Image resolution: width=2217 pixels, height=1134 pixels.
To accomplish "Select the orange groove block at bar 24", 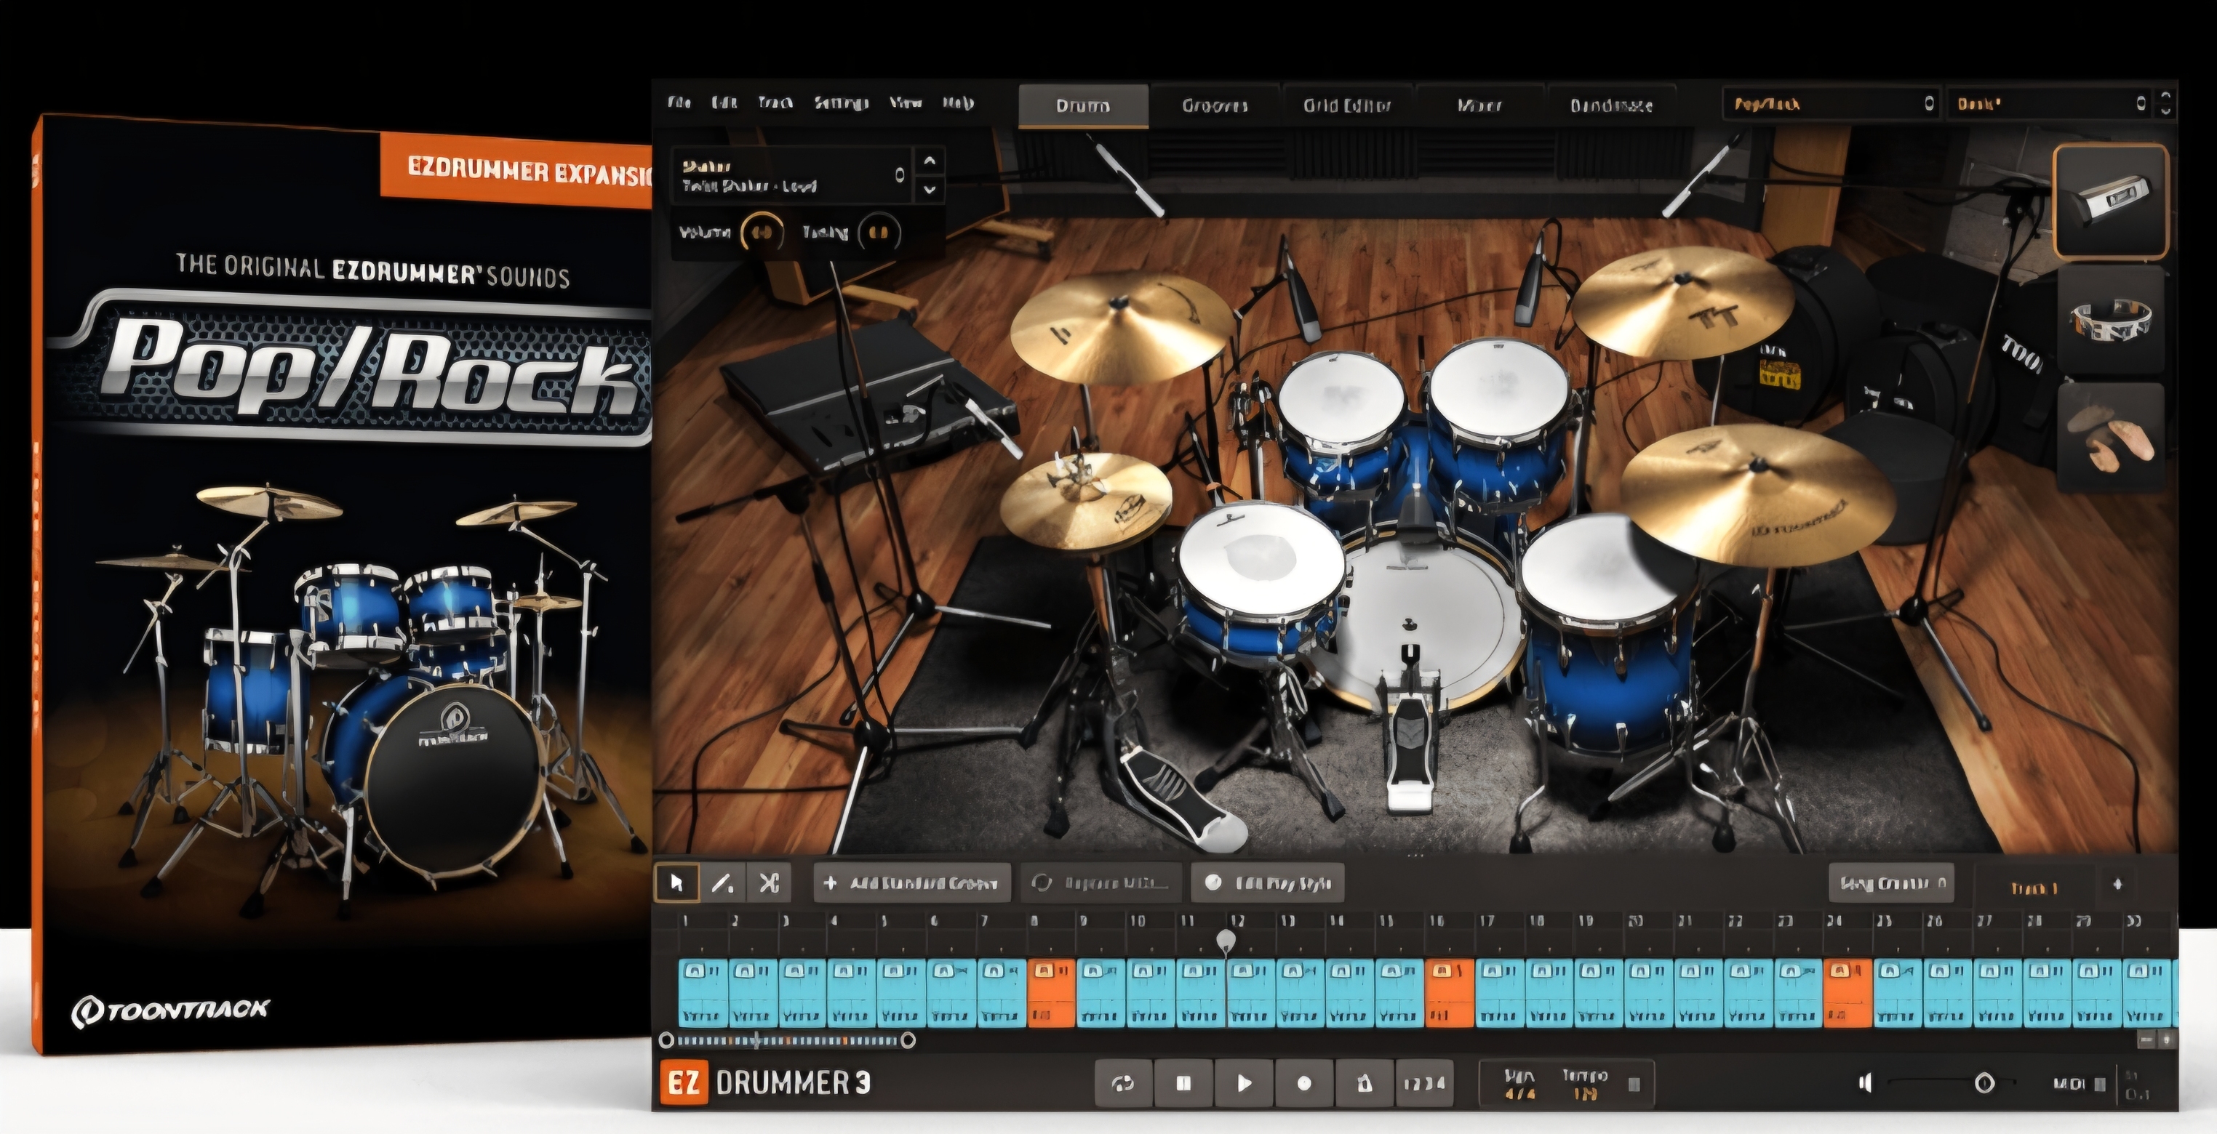I will tap(1847, 993).
